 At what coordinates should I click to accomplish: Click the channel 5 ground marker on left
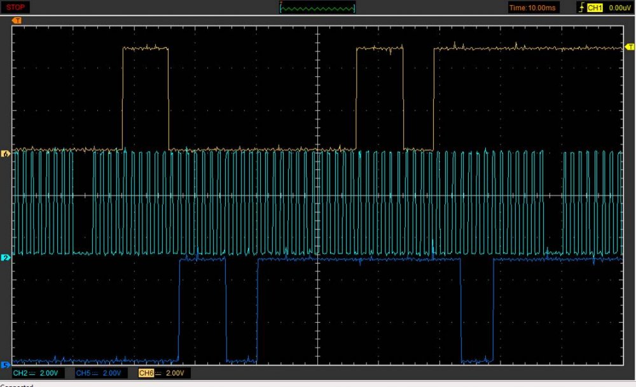pos(6,365)
